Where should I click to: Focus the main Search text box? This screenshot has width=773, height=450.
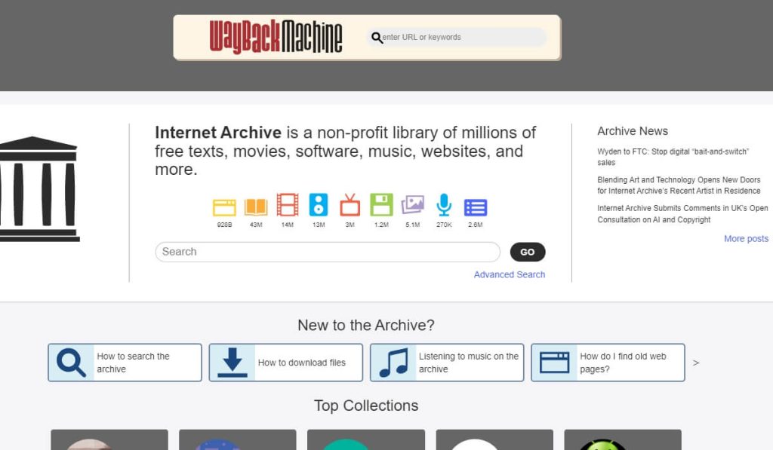click(x=328, y=252)
